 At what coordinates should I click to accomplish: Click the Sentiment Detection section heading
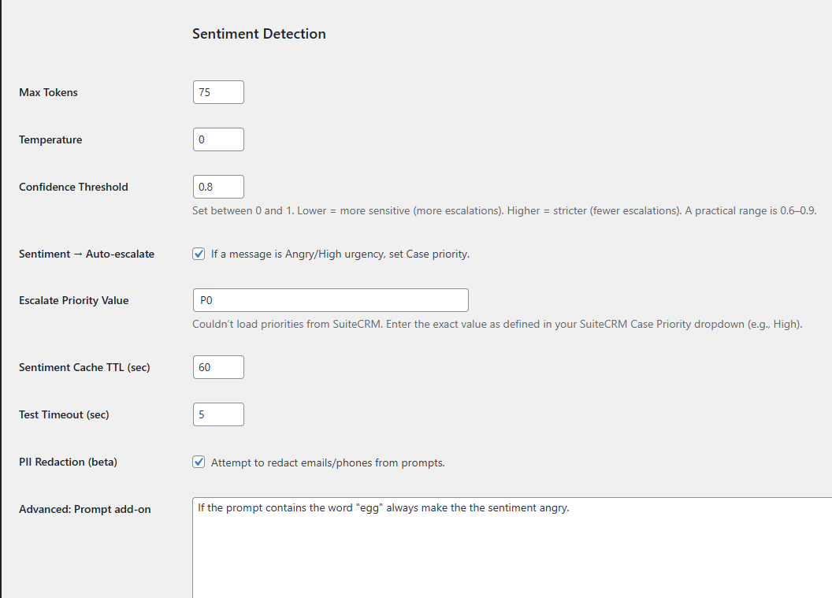coord(258,34)
